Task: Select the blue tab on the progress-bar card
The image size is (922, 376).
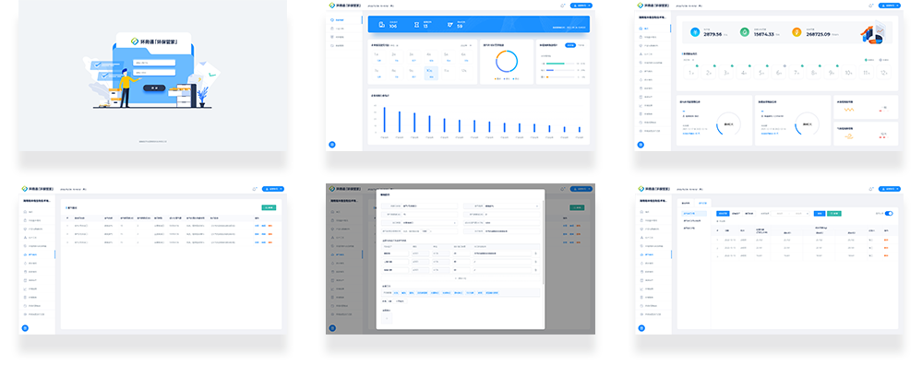Action: point(569,44)
